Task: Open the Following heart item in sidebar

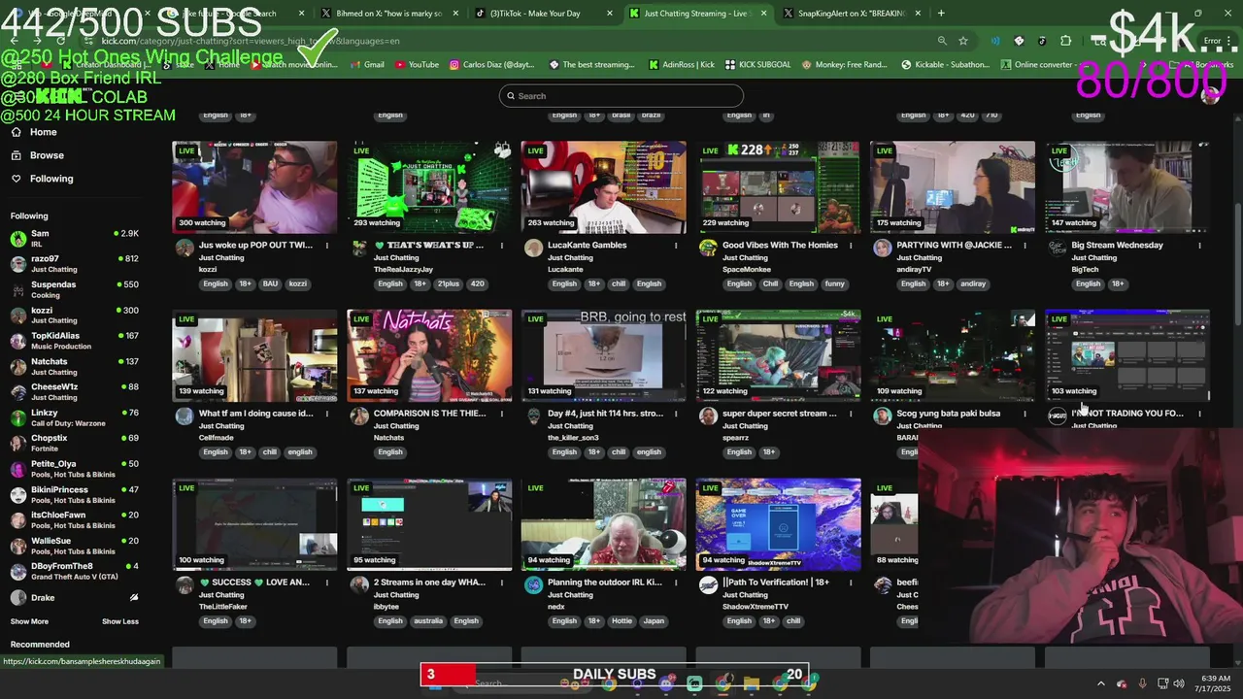Action: pos(42,179)
